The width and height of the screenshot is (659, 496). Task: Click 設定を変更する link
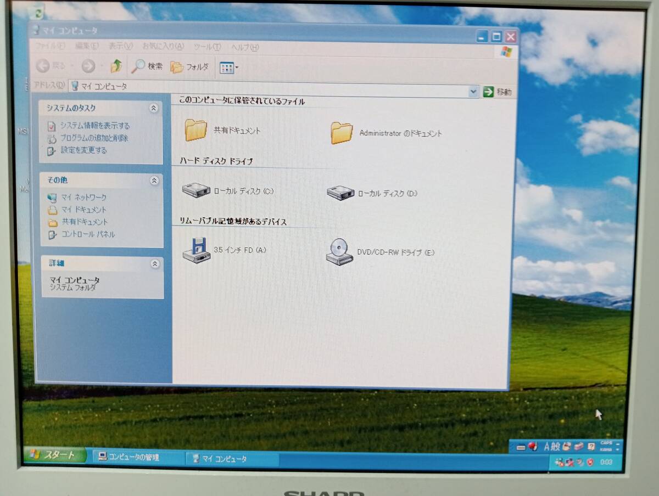(x=83, y=150)
